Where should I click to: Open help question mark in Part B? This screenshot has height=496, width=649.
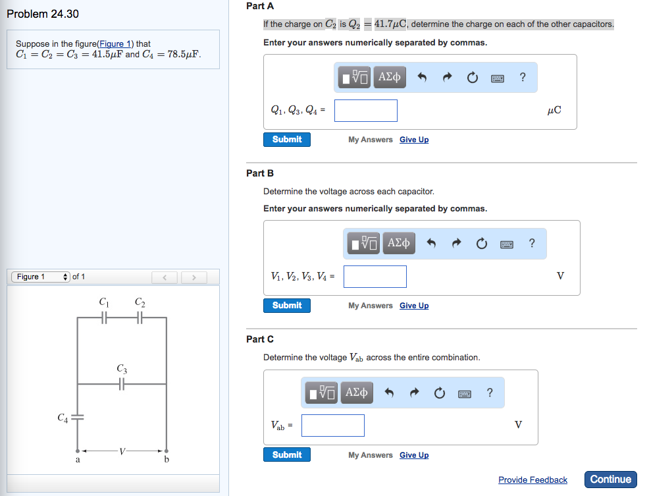point(532,243)
